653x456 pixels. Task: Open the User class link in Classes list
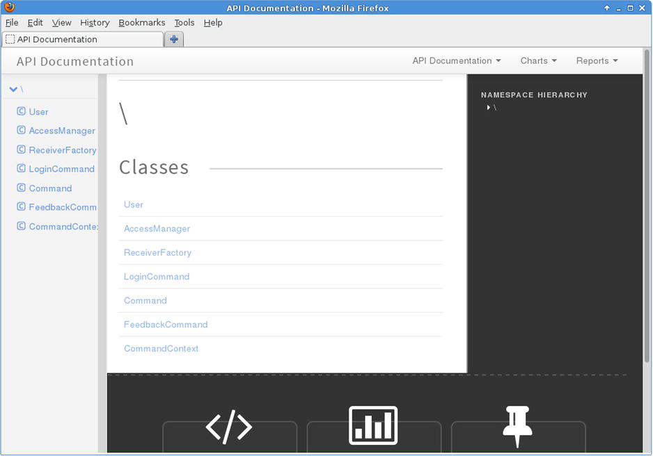(133, 204)
